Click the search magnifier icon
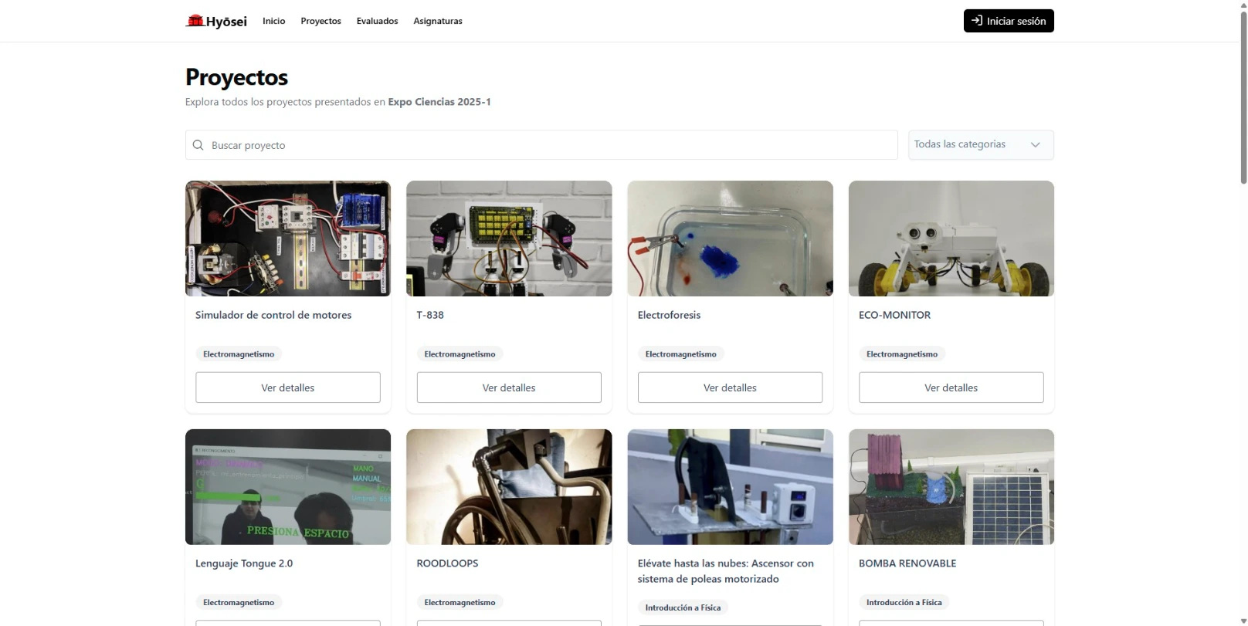The width and height of the screenshot is (1248, 626). [198, 145]
